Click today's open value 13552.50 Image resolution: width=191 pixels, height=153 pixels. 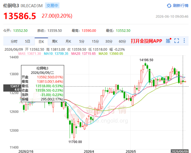(20, 31)
